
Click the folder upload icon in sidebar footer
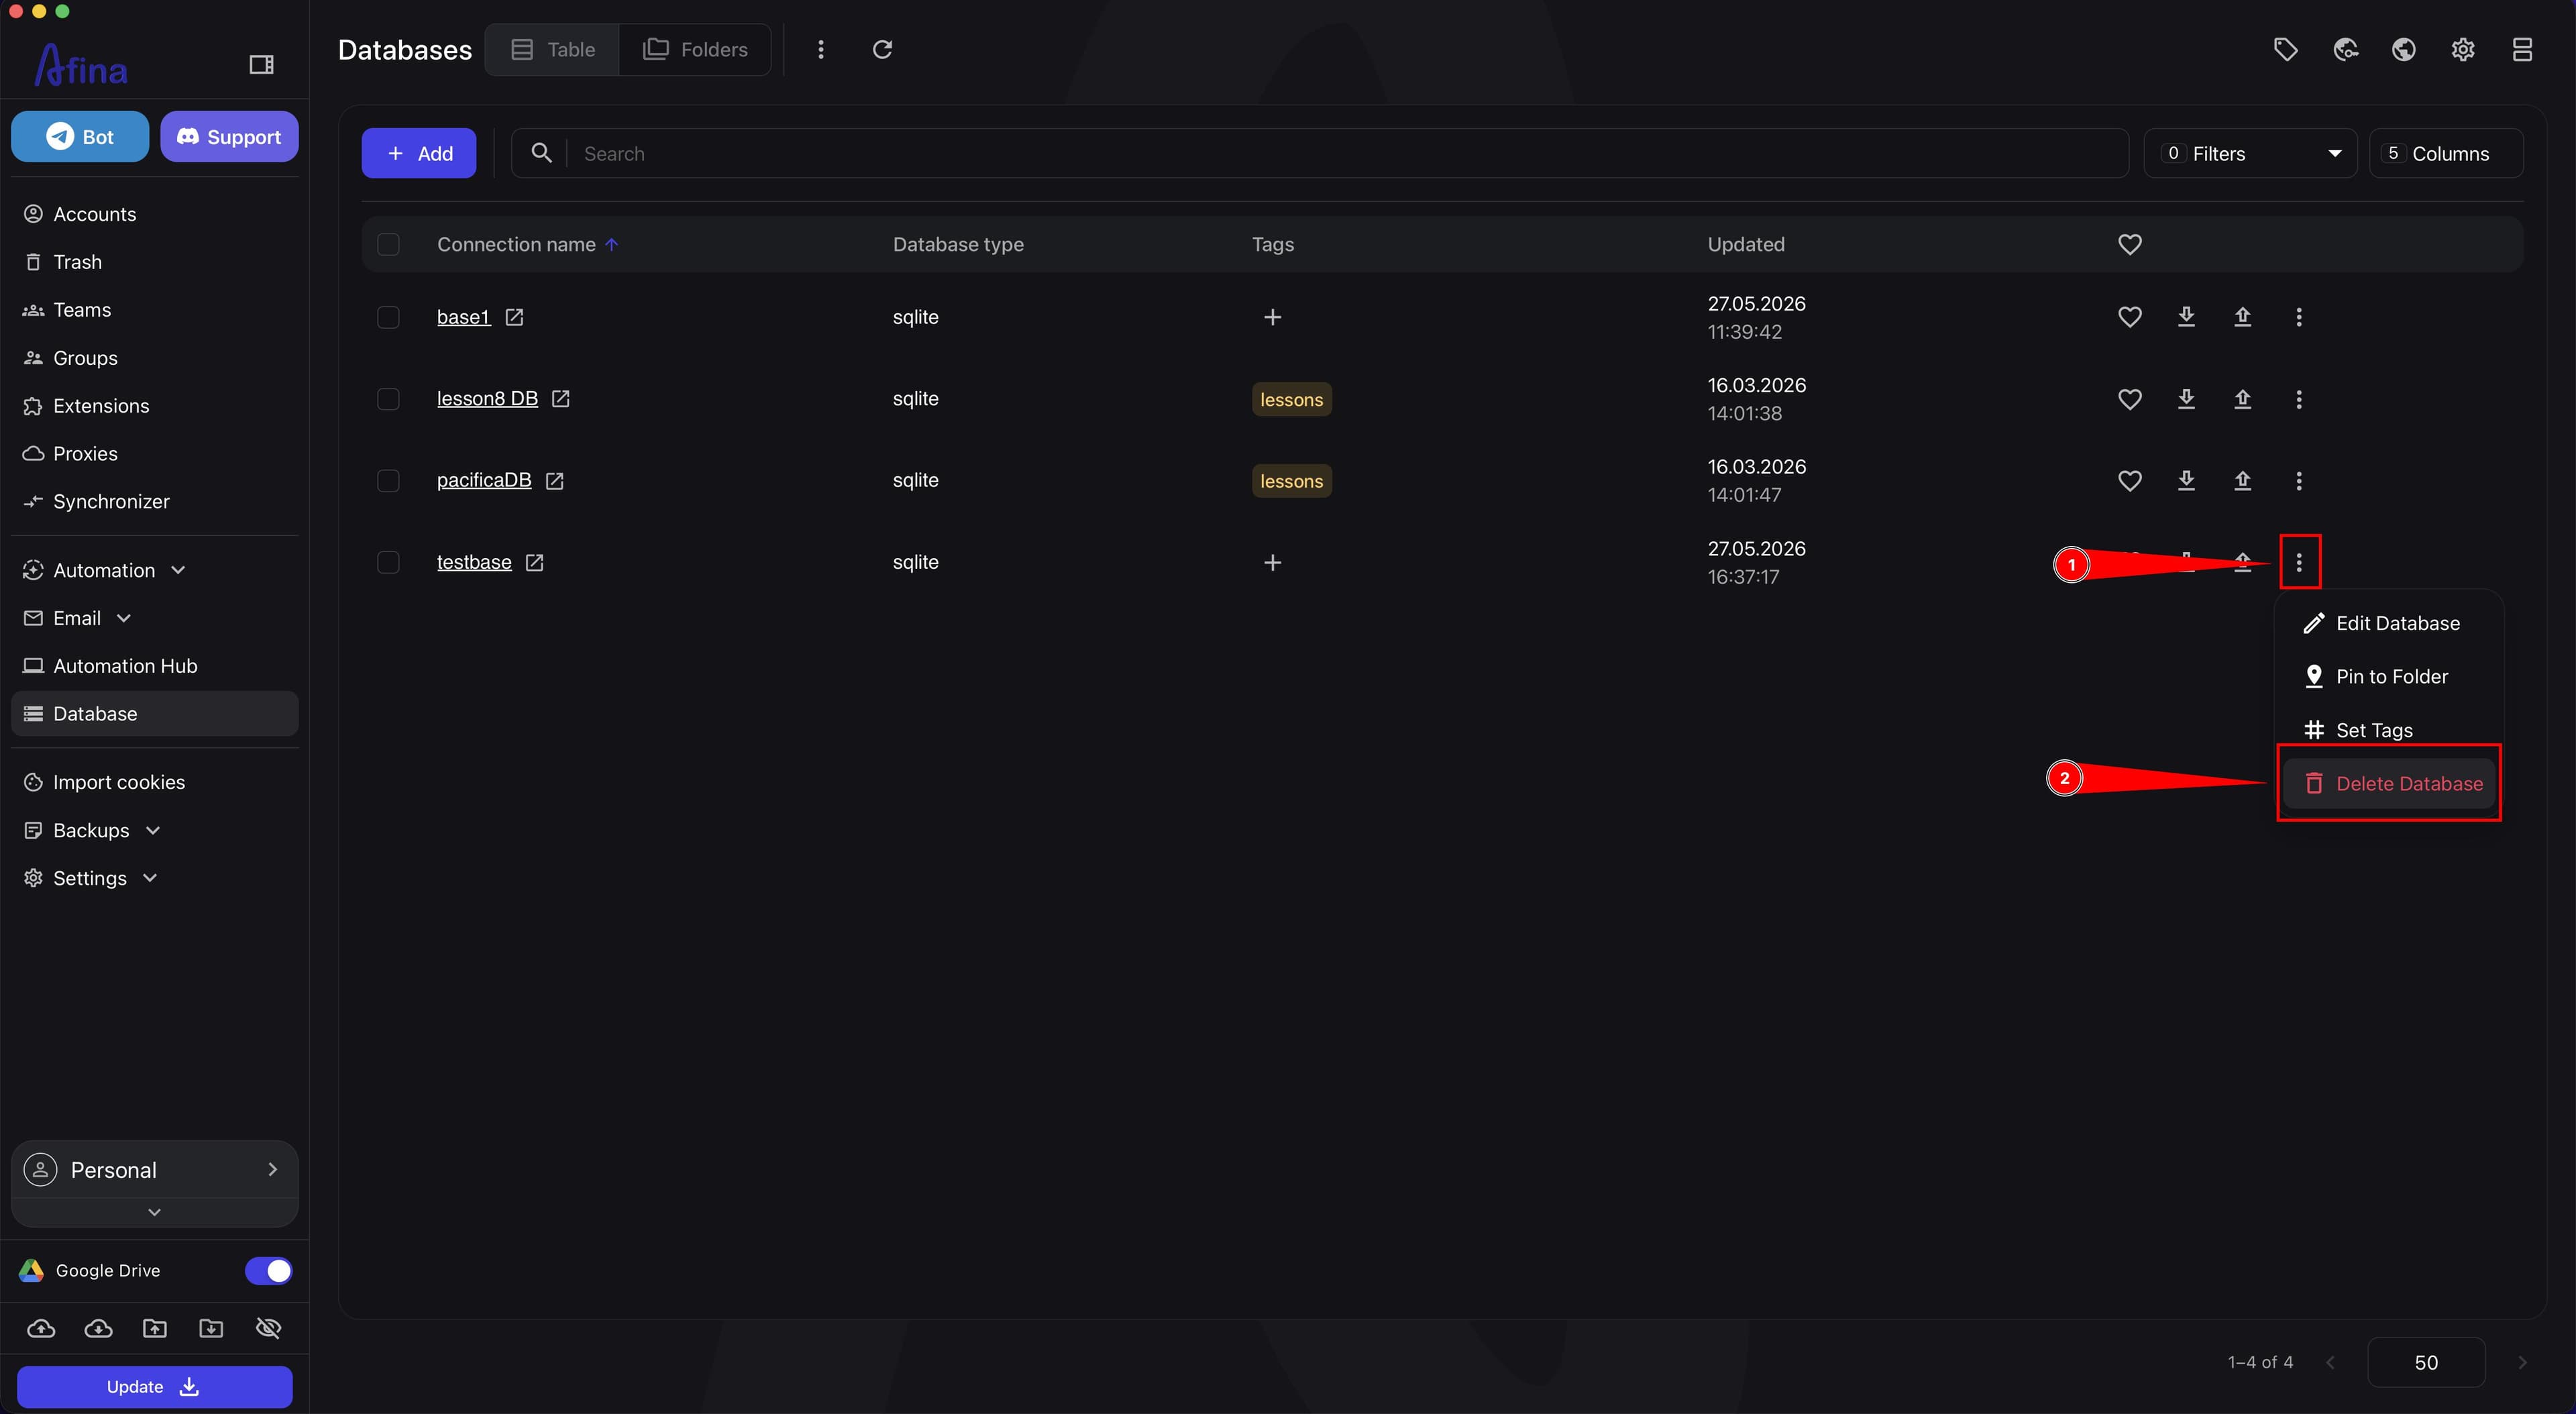click(155, 1329)
